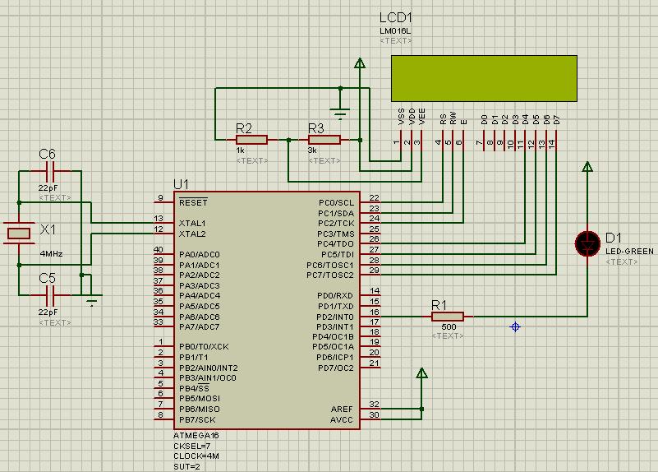Select the LED-GREEN label text
Viewport: 658px width, 472px height.
click(x=630, y=251)
